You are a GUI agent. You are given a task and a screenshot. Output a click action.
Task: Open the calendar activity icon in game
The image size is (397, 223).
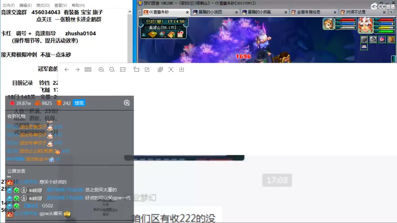(x=180, y=34)
